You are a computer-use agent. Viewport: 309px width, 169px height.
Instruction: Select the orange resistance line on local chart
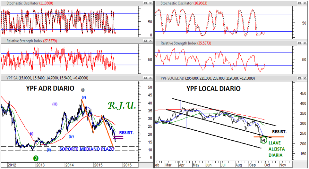click(269, 137)
